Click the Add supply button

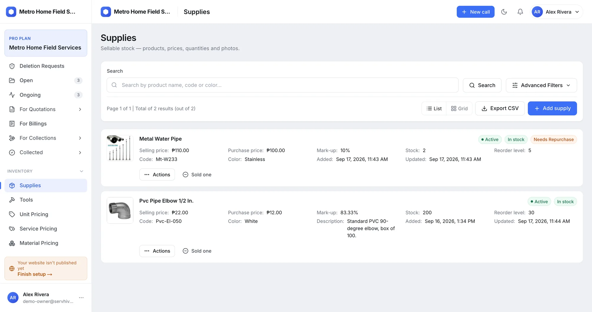pyautogui.click(x=552, y=108)
